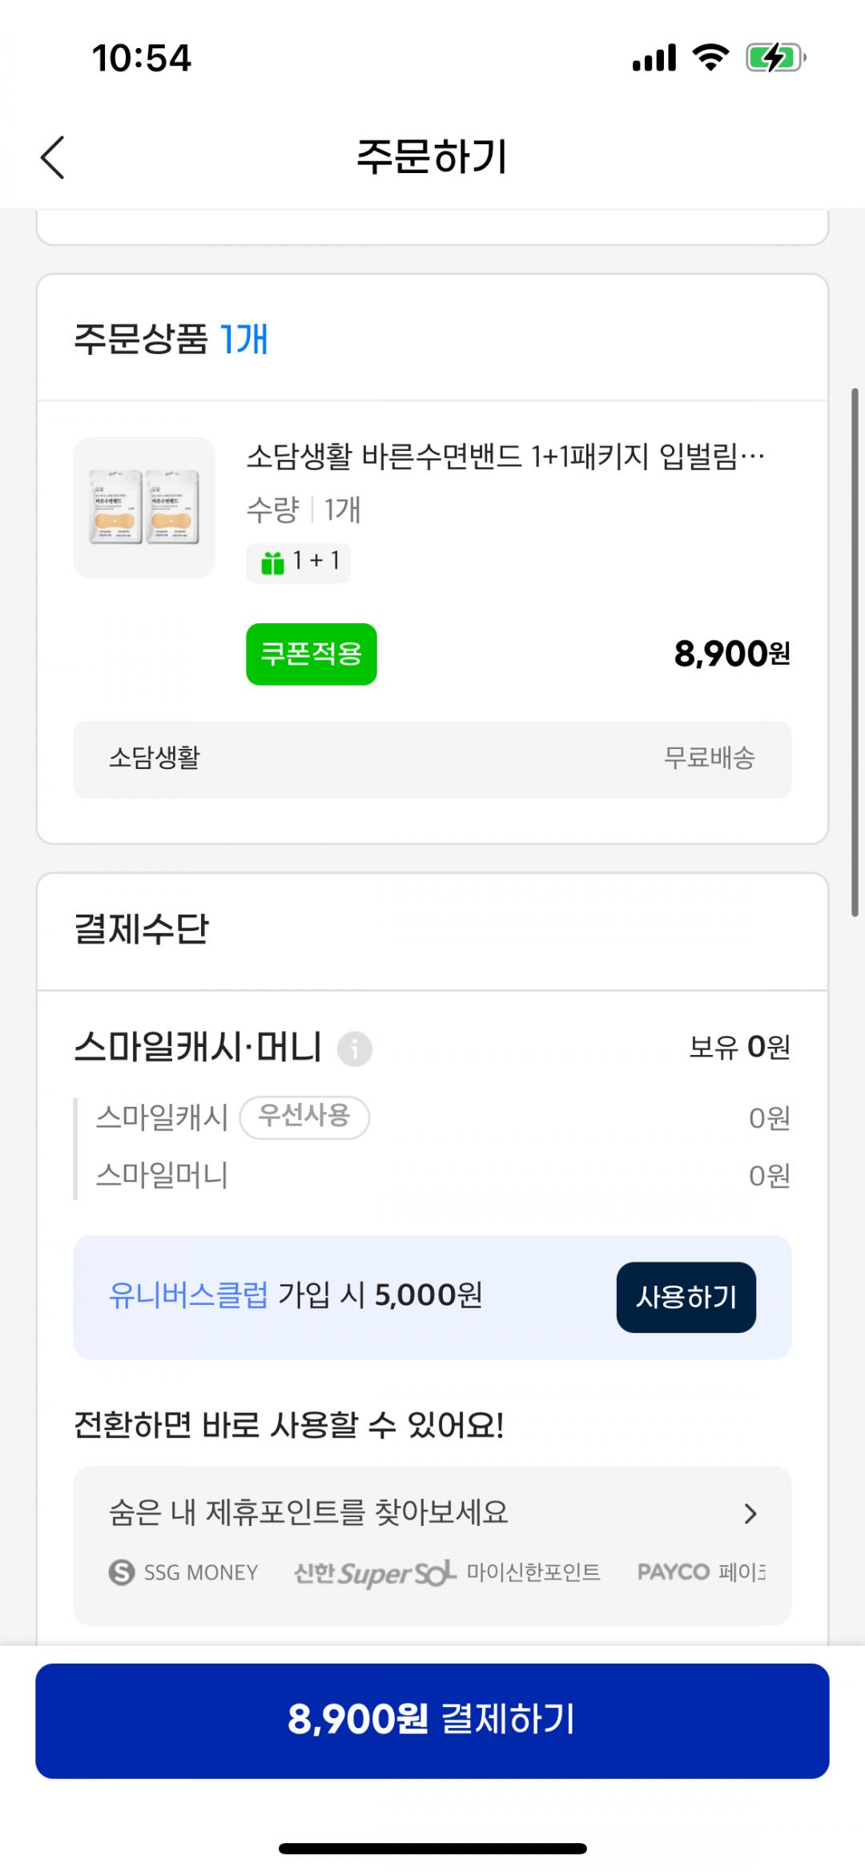Tap the 신한 SuperSOL logo
Viewport: 865px width, 1872px height.
(375, 1573)
